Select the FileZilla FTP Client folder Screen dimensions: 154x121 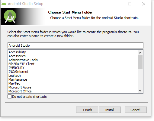pos(21,64)
